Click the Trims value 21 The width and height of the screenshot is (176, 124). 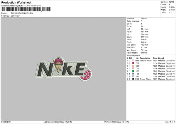click(142, 26)
